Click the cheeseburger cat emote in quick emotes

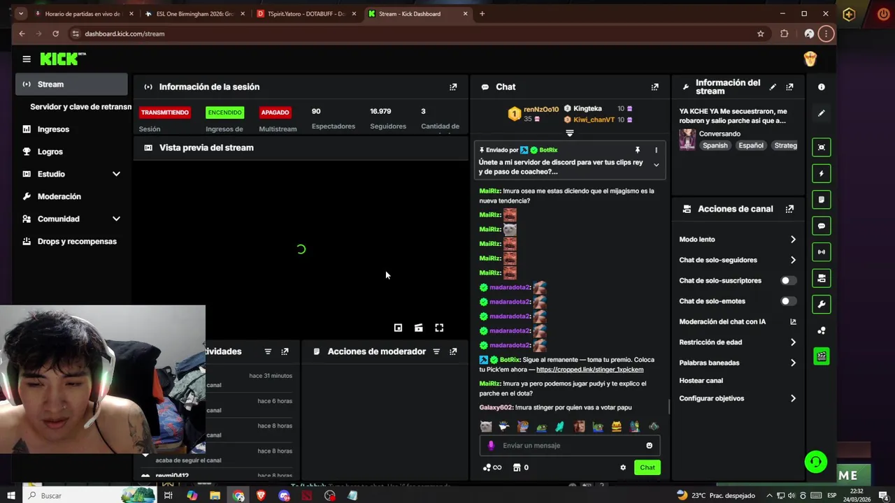[616, 426]
